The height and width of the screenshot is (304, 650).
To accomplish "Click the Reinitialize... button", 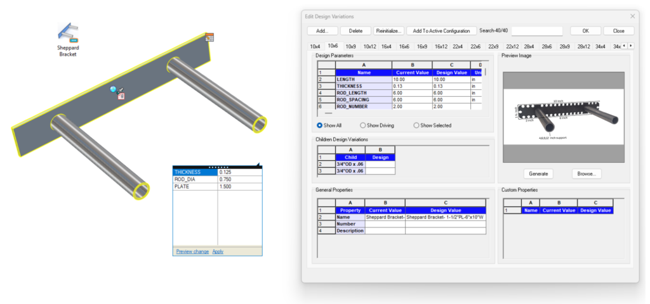I will (388, 31).
